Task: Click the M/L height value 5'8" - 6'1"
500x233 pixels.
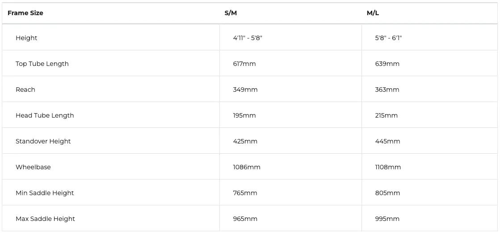Action: (x=388, y=38)
